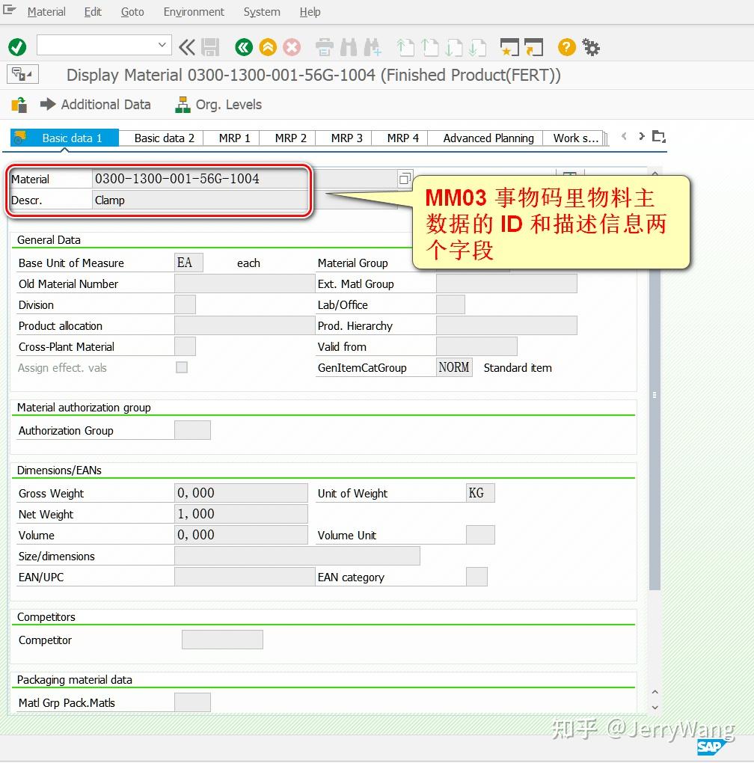Click the Help question mark icon
The width and height of the screenshot is (754, 763).
[567, 47]
